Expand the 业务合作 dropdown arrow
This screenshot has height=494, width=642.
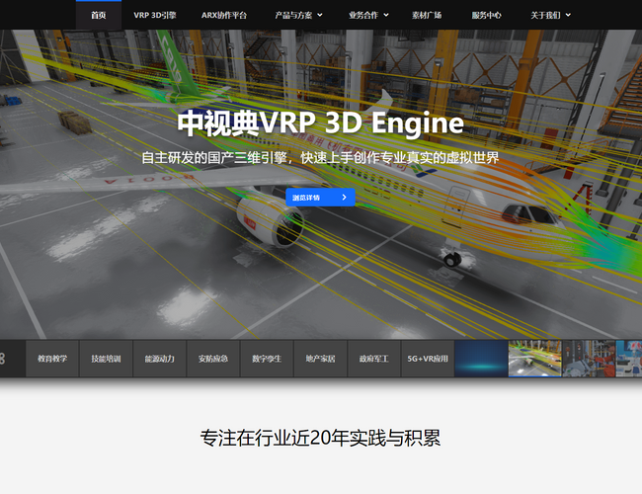click(386, 16)
